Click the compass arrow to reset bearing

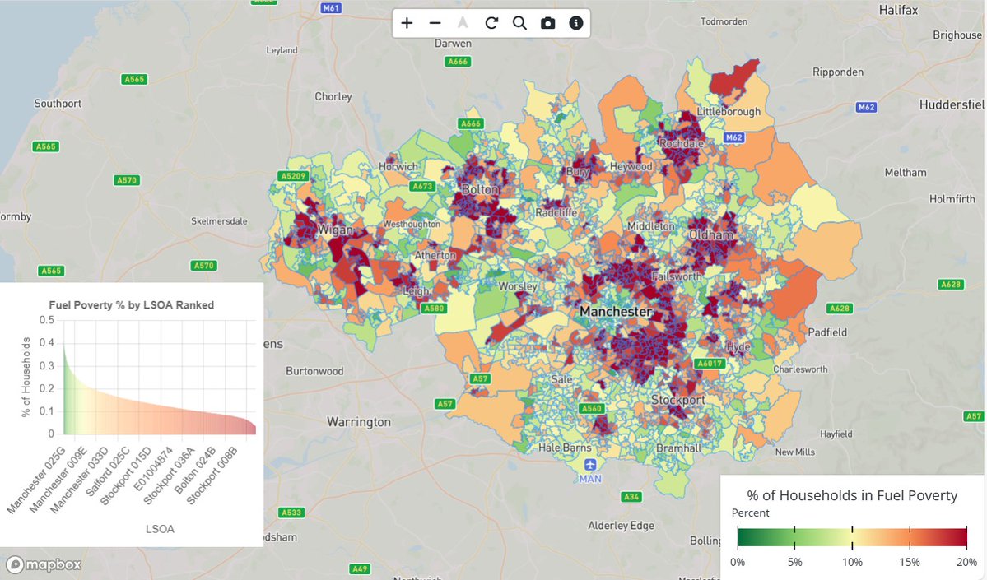point(463,23)
